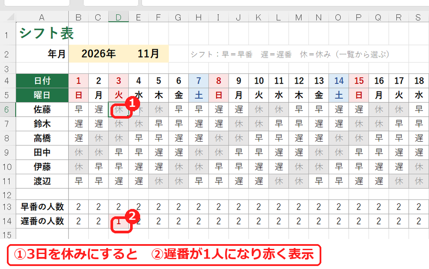Viewport: 429px width, 269px height.
Task: Select 田中's shift cell for day 13
Action: click(319, 152)
